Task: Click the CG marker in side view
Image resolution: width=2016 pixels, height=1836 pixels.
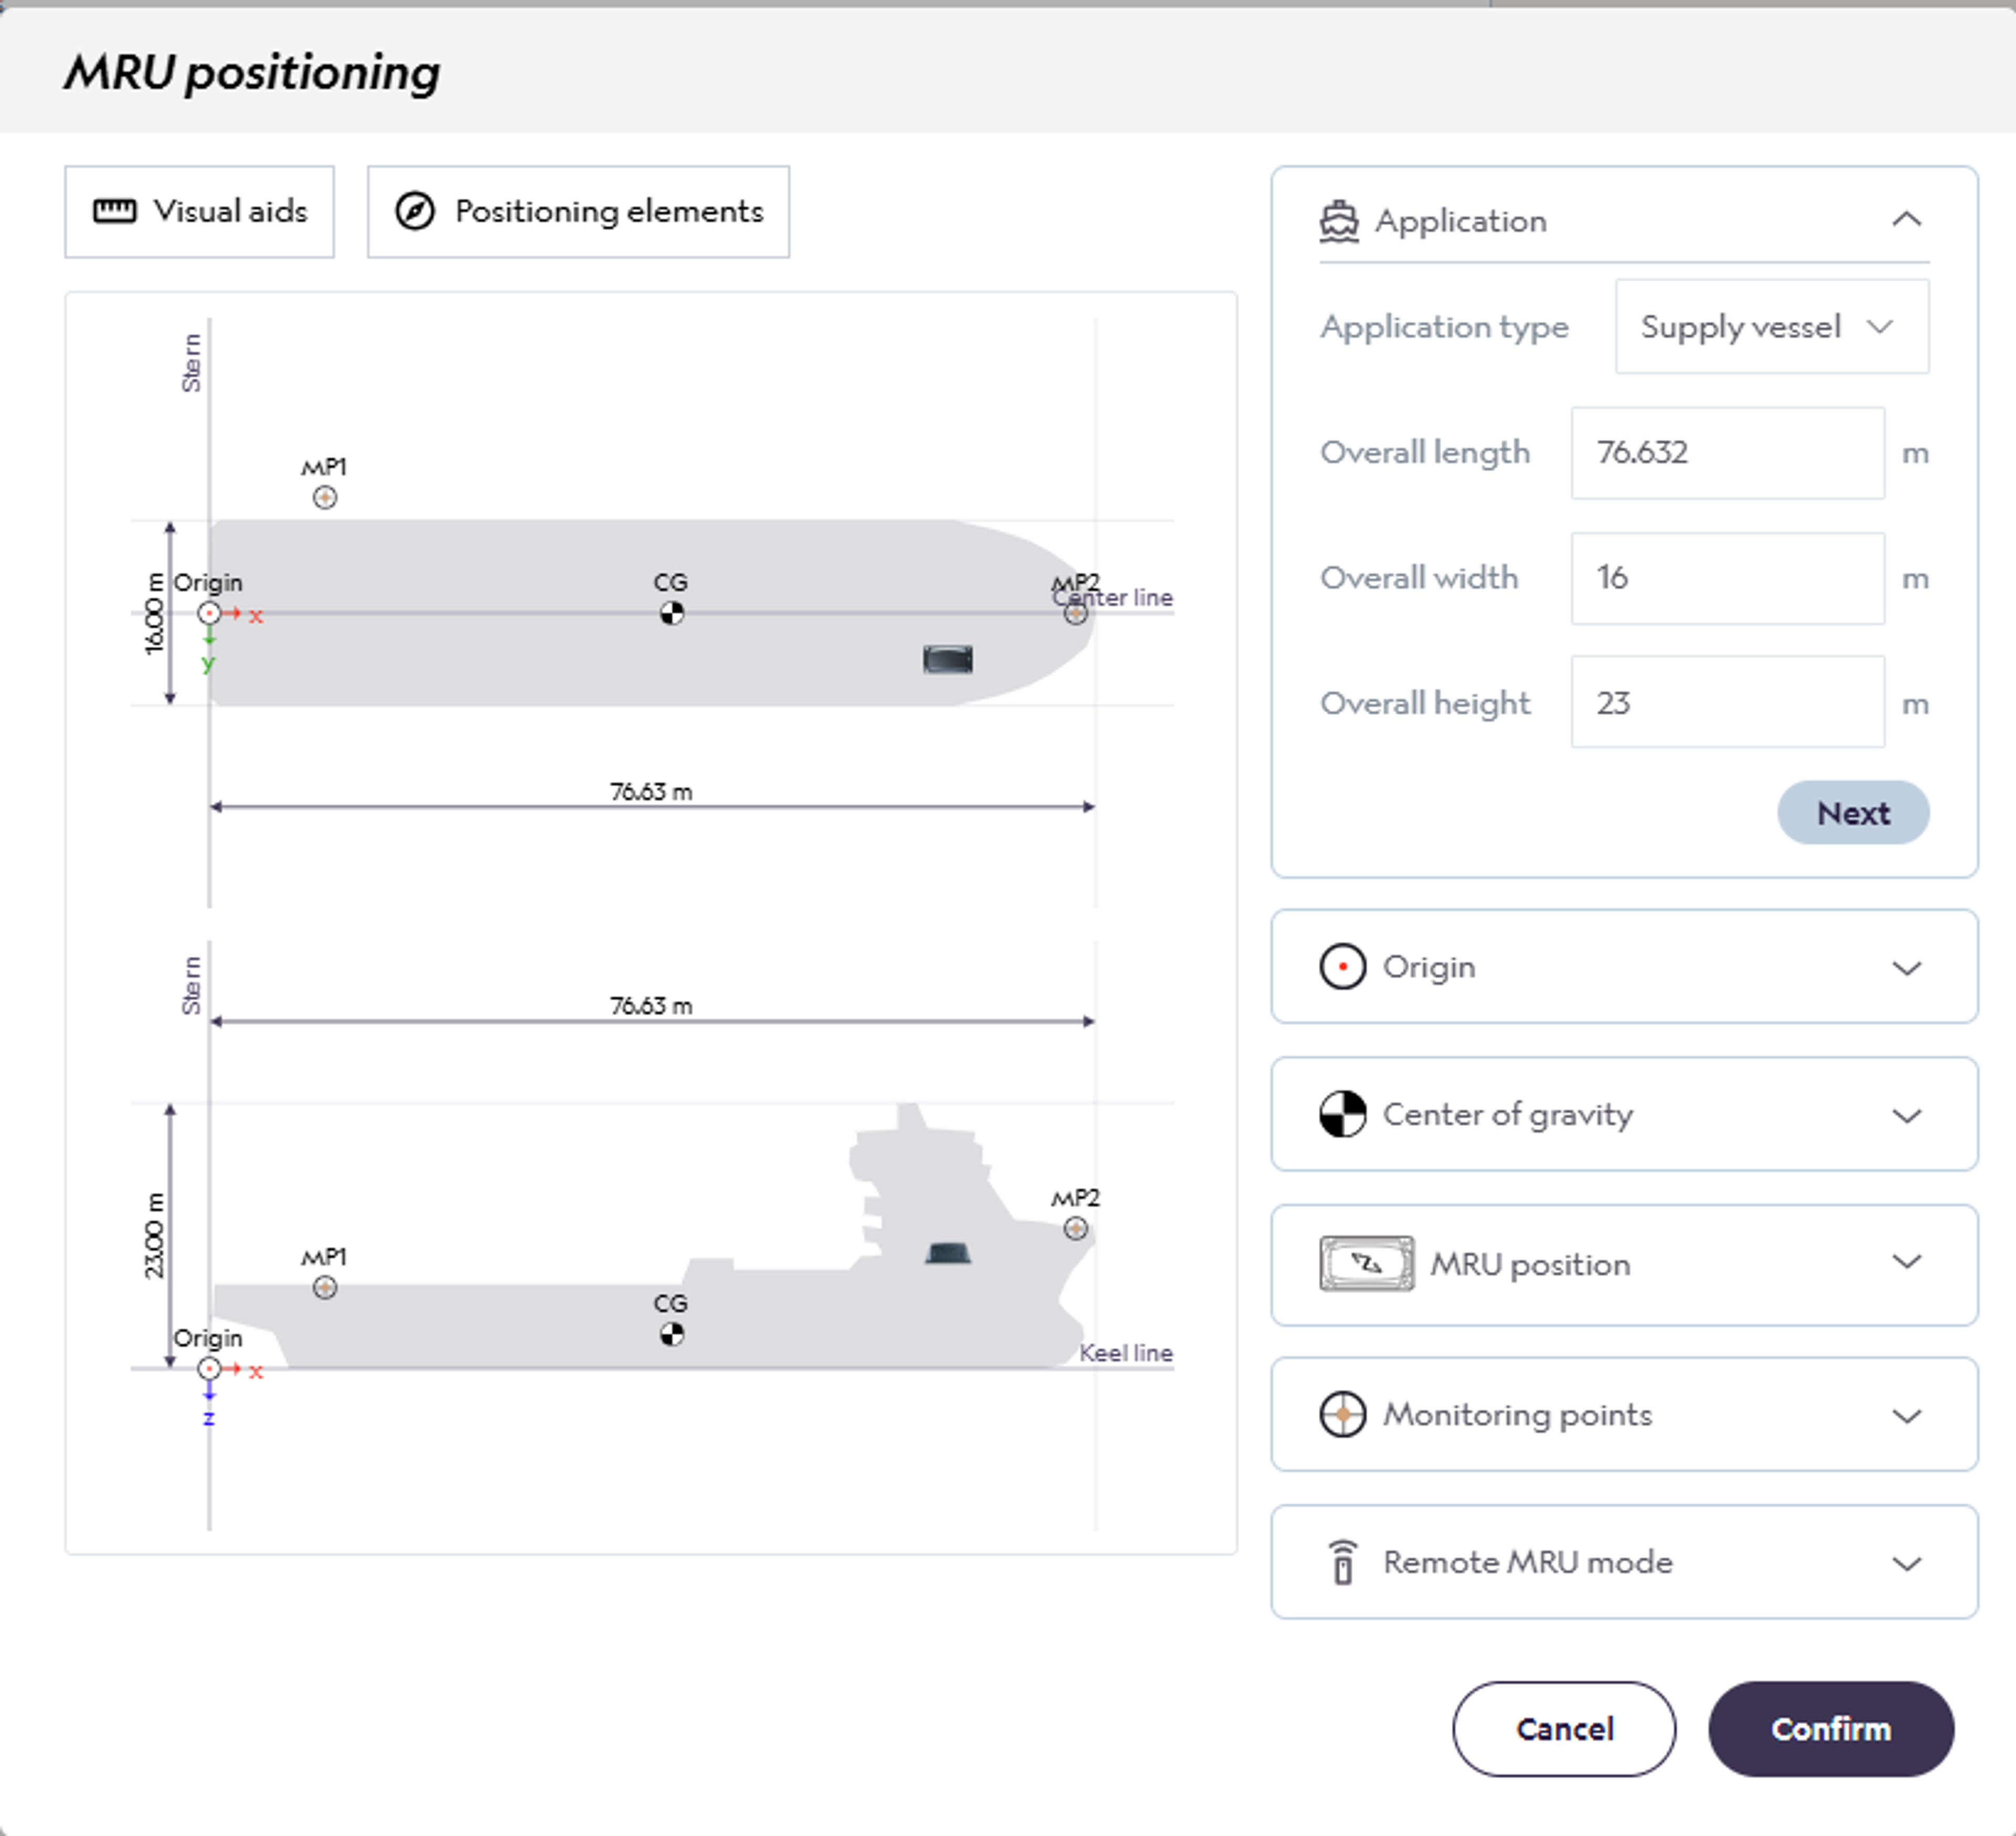Action: click(x=672, y=1334)
